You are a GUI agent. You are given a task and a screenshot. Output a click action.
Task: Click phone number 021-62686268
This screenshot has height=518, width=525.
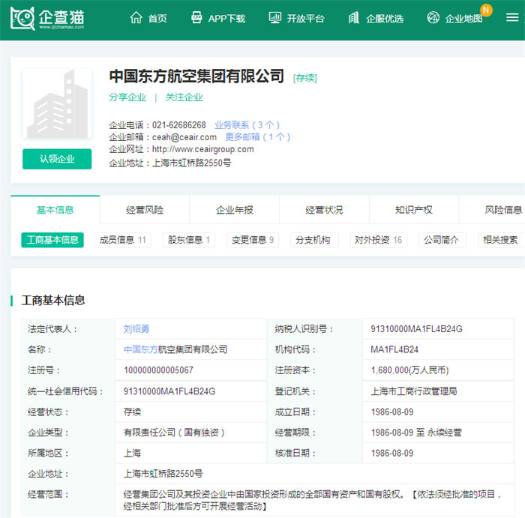point(179,125)
